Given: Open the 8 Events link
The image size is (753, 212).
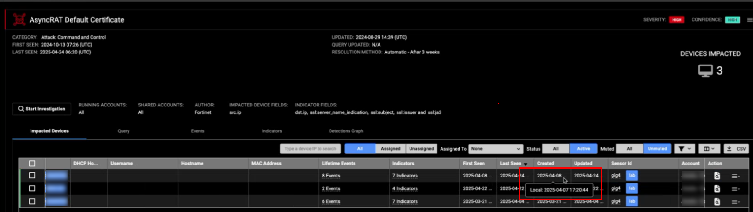Looking at the screenshot, I should tap(331, 176).
